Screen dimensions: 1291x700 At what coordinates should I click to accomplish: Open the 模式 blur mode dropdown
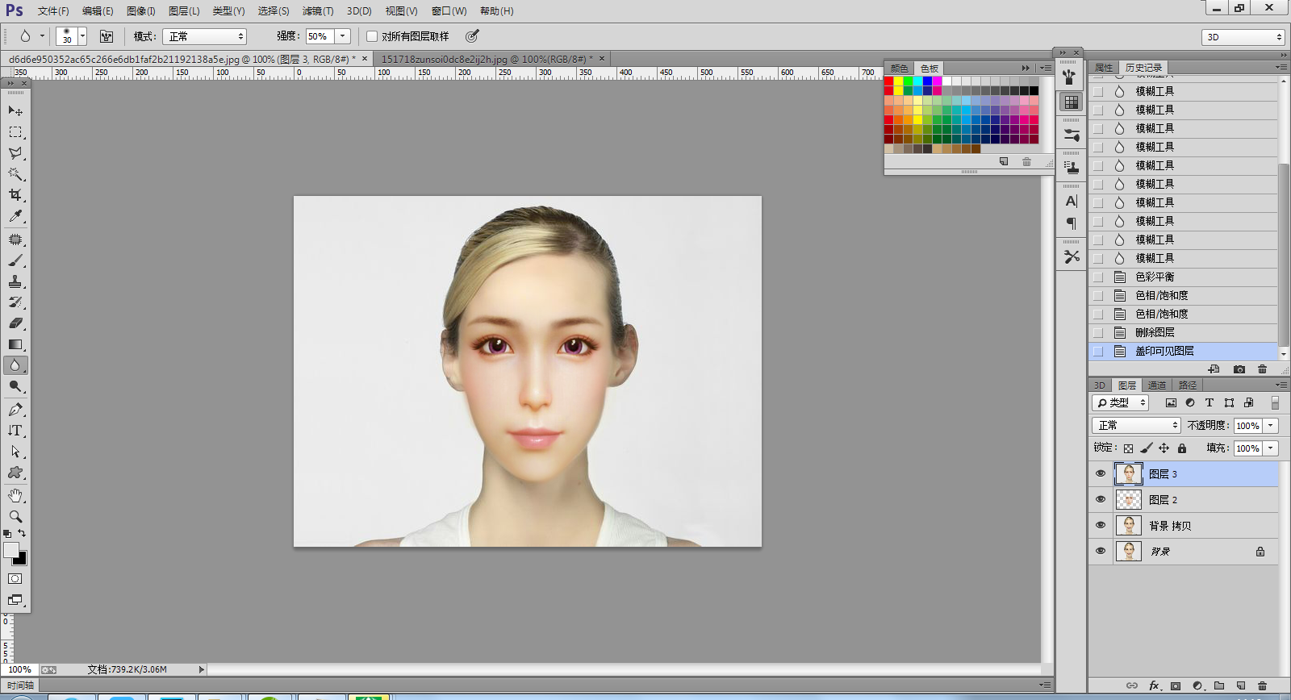click(205, 36)
